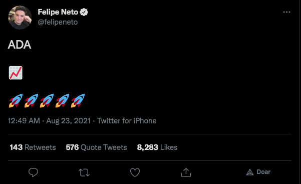
Task: Like the tweet with the heart icon
Action: (x=135, y=172)
